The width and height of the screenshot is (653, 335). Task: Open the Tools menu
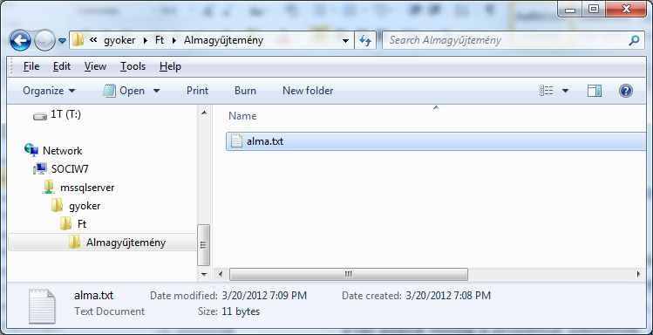133,66
